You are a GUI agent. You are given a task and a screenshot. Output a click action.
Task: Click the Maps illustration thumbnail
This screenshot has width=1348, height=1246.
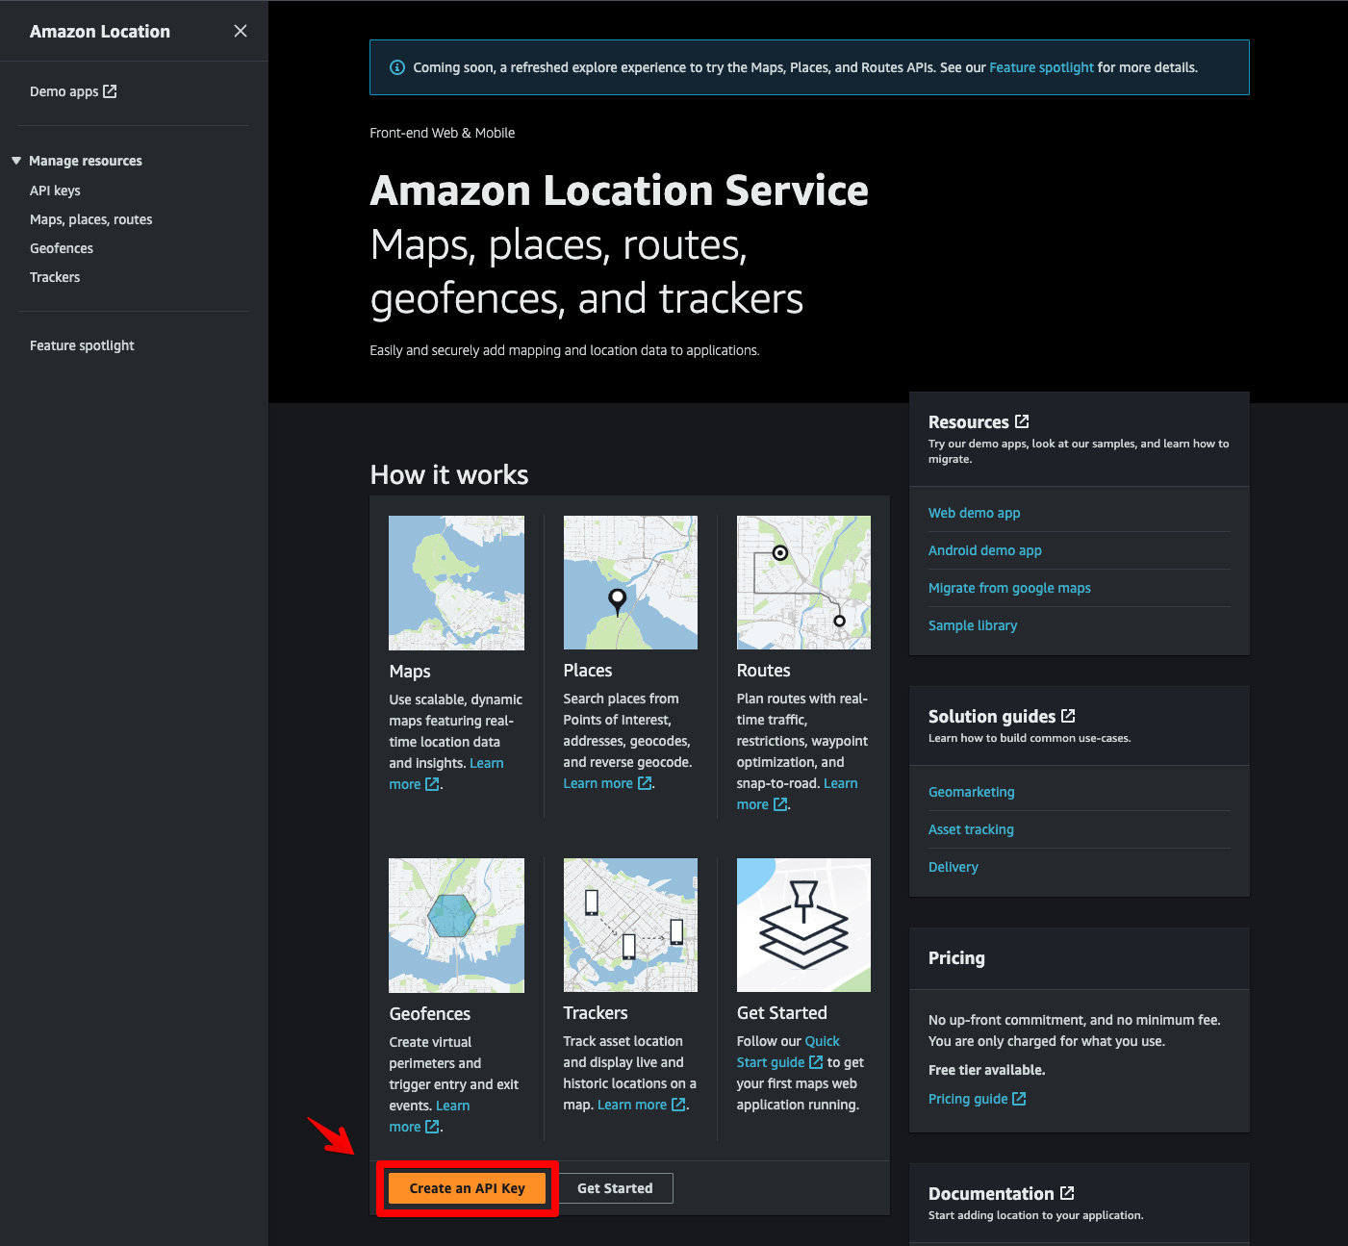click(456, 583)
